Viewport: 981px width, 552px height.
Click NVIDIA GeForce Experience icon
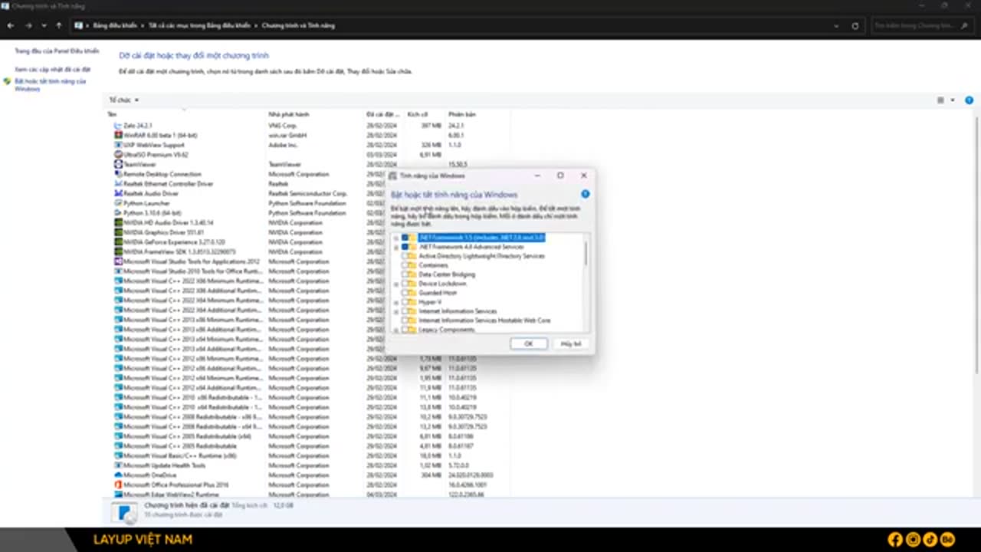tap(118, 242)
